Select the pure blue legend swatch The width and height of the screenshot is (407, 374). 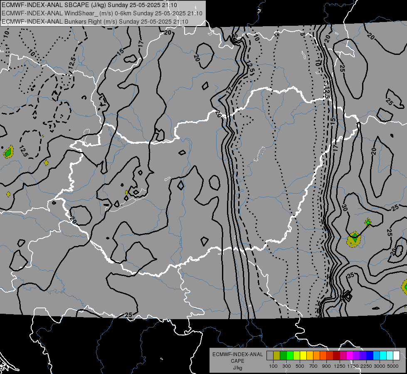pos(370,356)
